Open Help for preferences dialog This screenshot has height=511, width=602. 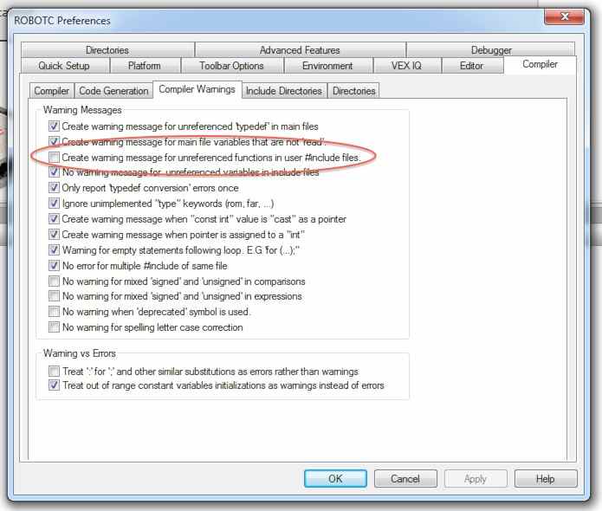pos(546,479)
